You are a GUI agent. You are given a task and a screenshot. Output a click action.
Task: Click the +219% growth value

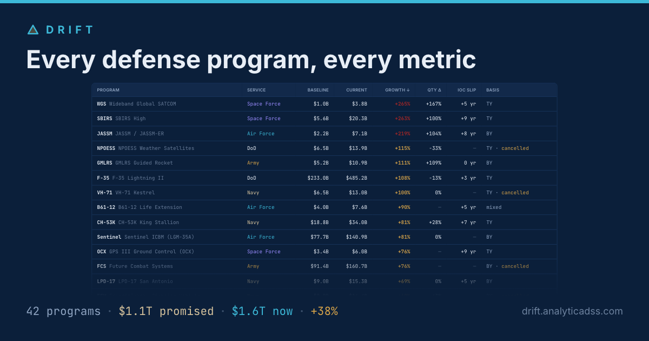click(402, 134)
